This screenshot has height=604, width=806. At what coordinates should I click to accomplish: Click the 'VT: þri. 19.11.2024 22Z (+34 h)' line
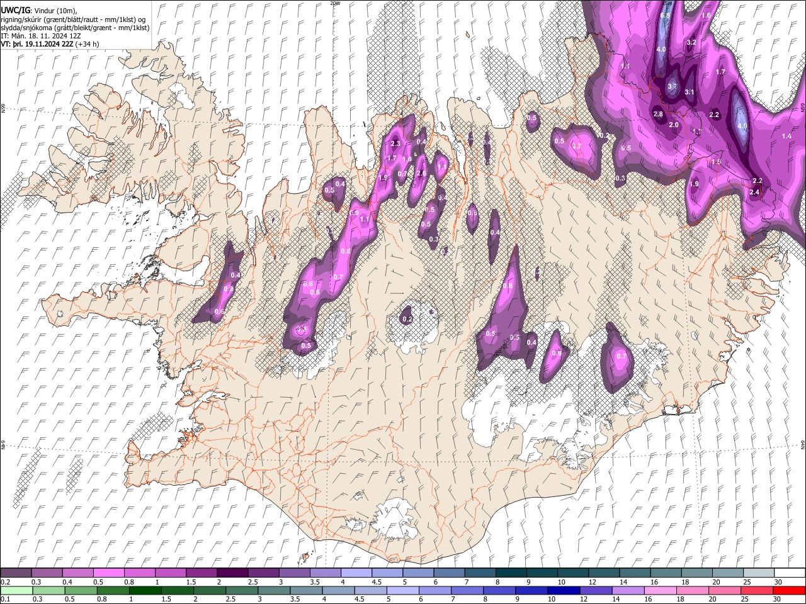(50, 44)
